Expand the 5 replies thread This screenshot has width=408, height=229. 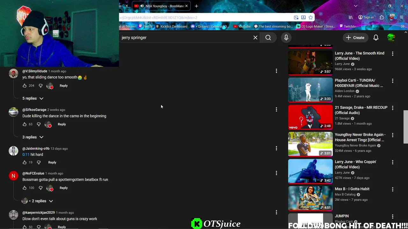click(x=33, y=98)
